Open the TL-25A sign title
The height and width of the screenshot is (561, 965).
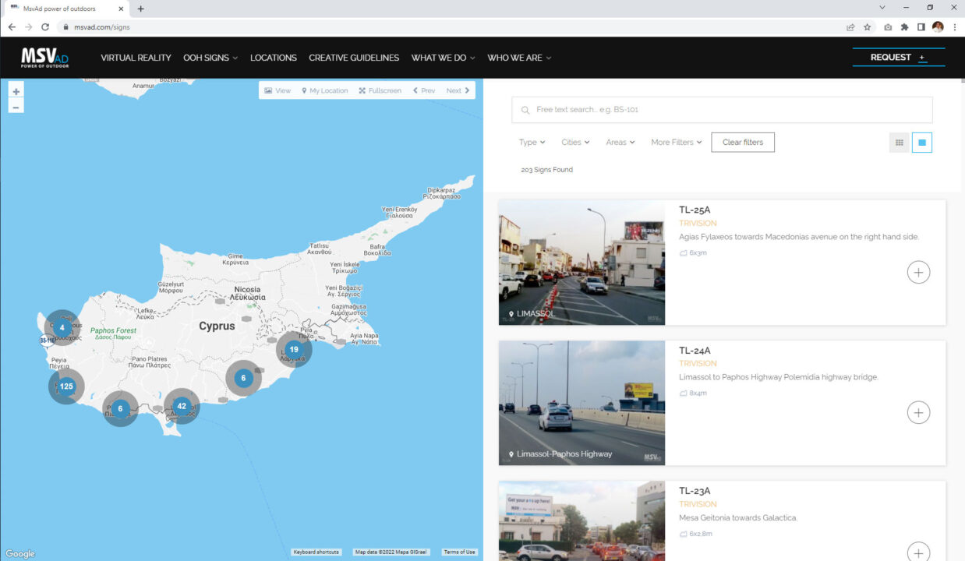tap(695, 210)
